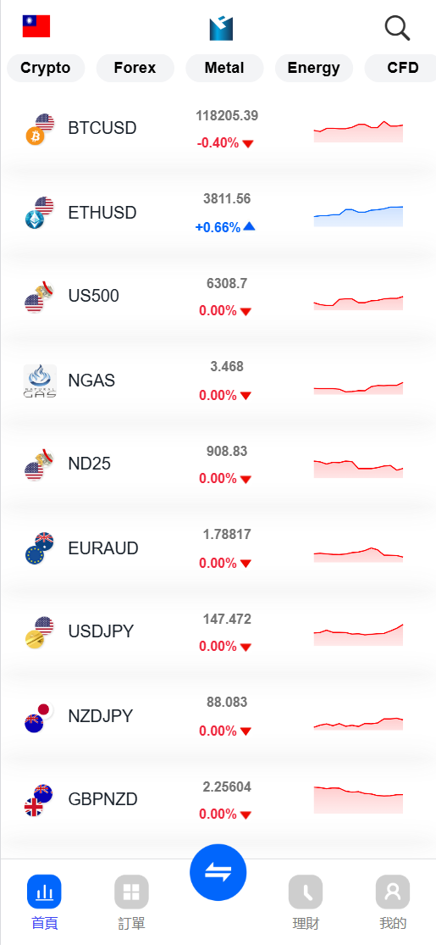
Task: View the USDJPY mini price chart
Action: pyautogui.click(x=358, y=635)
